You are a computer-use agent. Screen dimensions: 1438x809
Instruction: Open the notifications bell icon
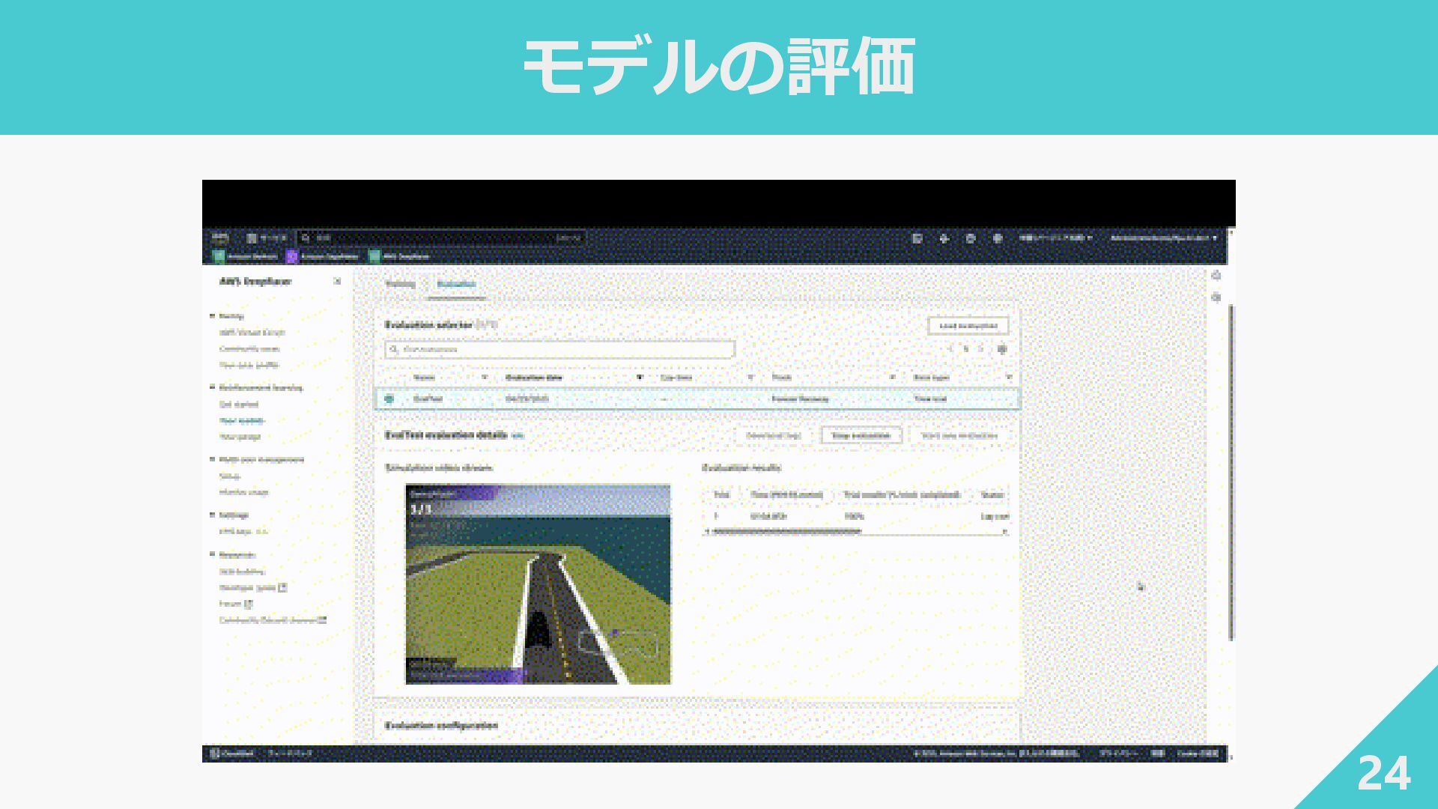tap(944, 238)
